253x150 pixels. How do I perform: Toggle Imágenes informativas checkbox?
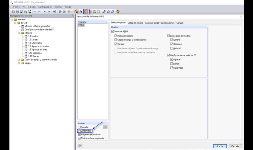(79, 134)
